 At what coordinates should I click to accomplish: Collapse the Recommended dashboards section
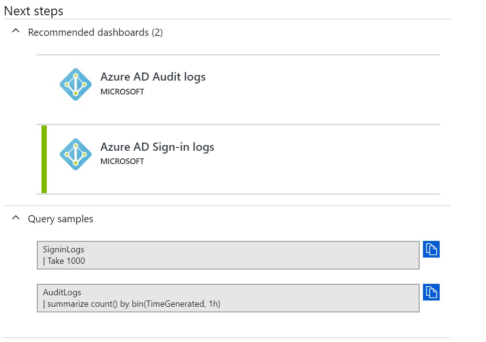click(16, 32)
